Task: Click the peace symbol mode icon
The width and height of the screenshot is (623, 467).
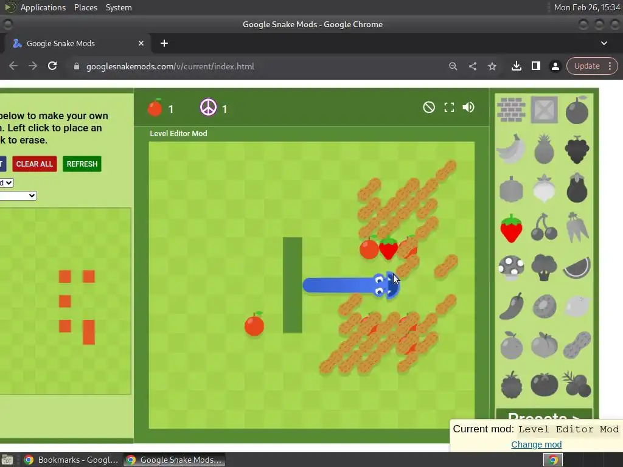Action: tap(208, 107)
